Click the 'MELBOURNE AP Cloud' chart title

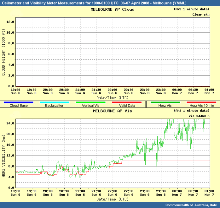tap(113, 9)
